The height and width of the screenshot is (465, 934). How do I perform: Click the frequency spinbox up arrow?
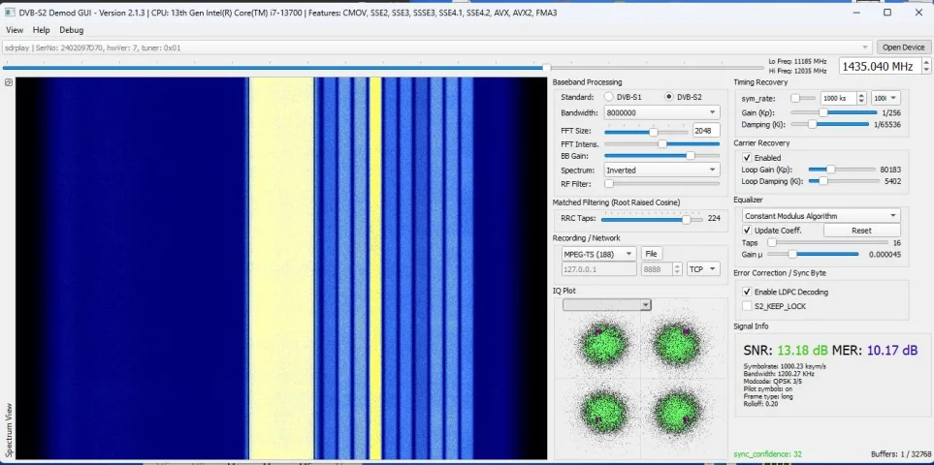[x=926, y=62]
